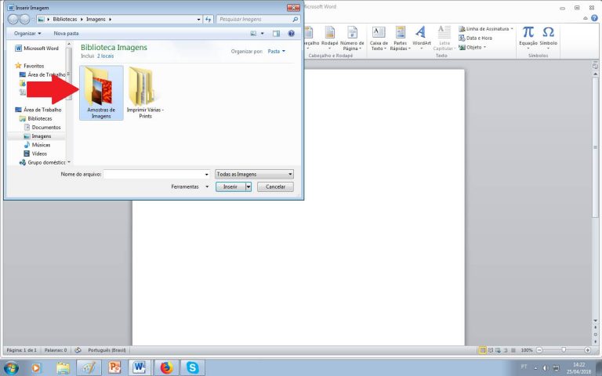Open the Organizar menu
Viewport: 602px width, 376px height.
pos(28,34)
